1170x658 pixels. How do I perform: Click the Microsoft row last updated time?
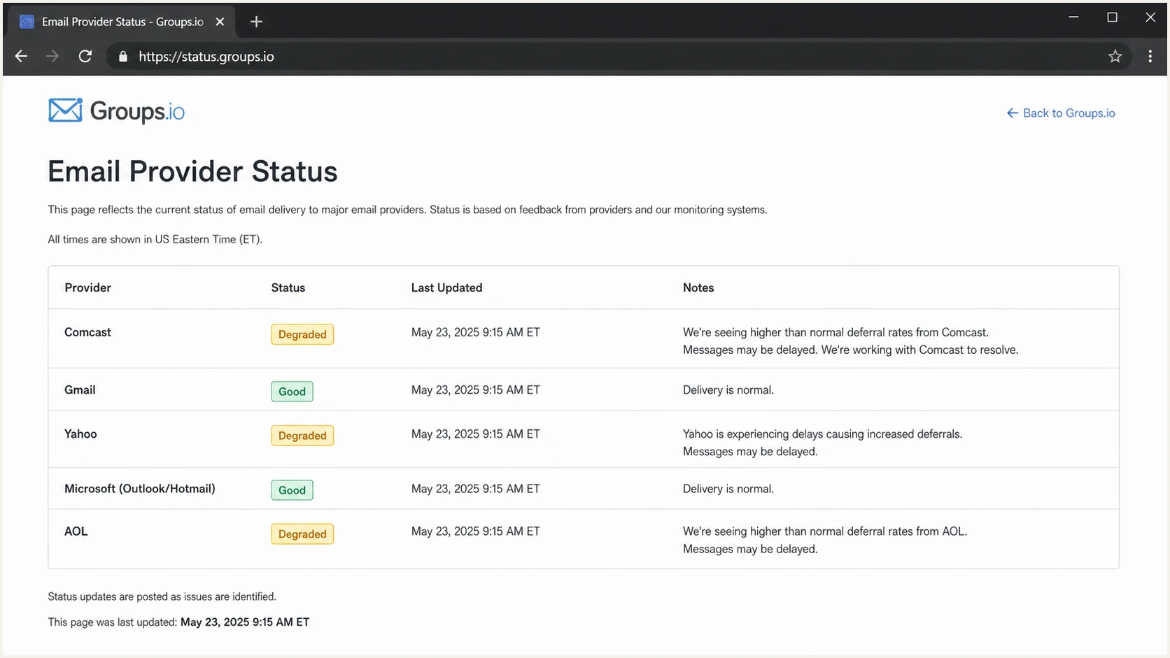tap(476, 489)
